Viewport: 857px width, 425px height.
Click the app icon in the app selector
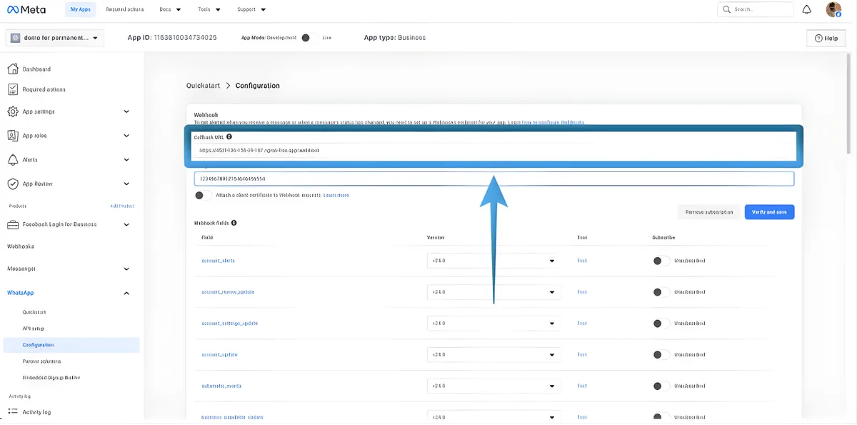point(15,37)
